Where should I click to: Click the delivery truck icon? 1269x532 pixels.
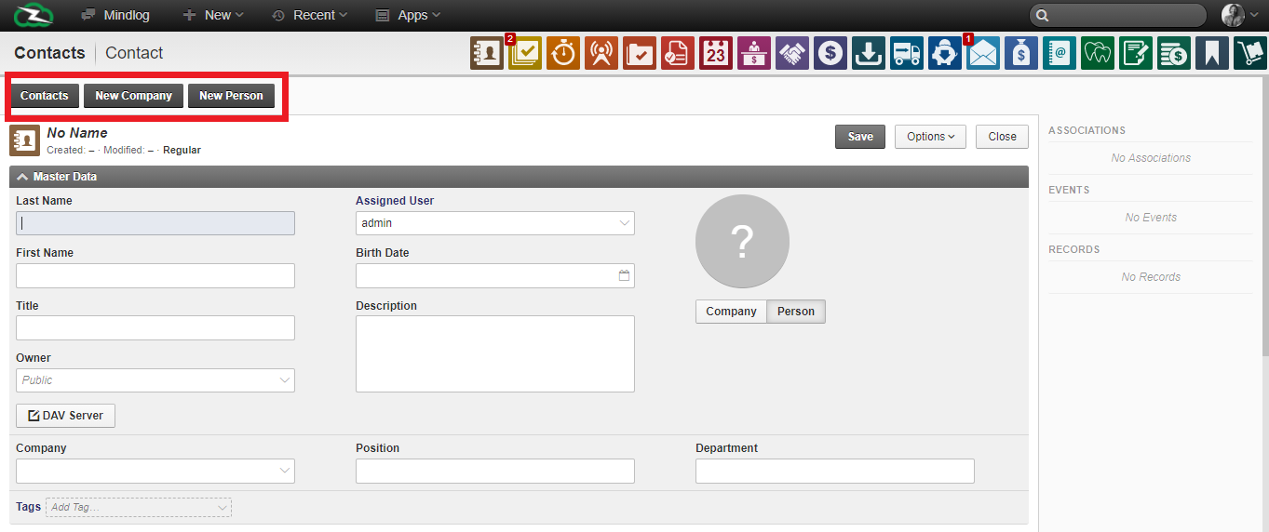coord(906,54)
